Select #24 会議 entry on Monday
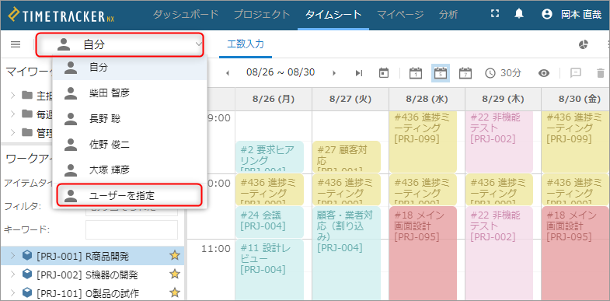Image resolution: width=610 pixels, height=301 pixels. [270, 222]
